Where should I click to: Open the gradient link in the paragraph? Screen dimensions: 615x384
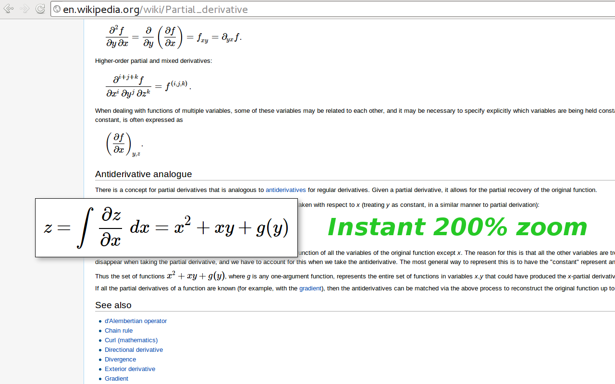[x=310, y=288]
